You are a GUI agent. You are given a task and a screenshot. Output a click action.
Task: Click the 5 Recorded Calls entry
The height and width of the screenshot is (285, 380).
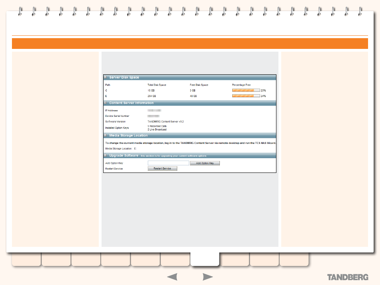[157, 126]
